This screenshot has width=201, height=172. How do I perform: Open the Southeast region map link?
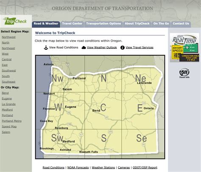(8, 82)
